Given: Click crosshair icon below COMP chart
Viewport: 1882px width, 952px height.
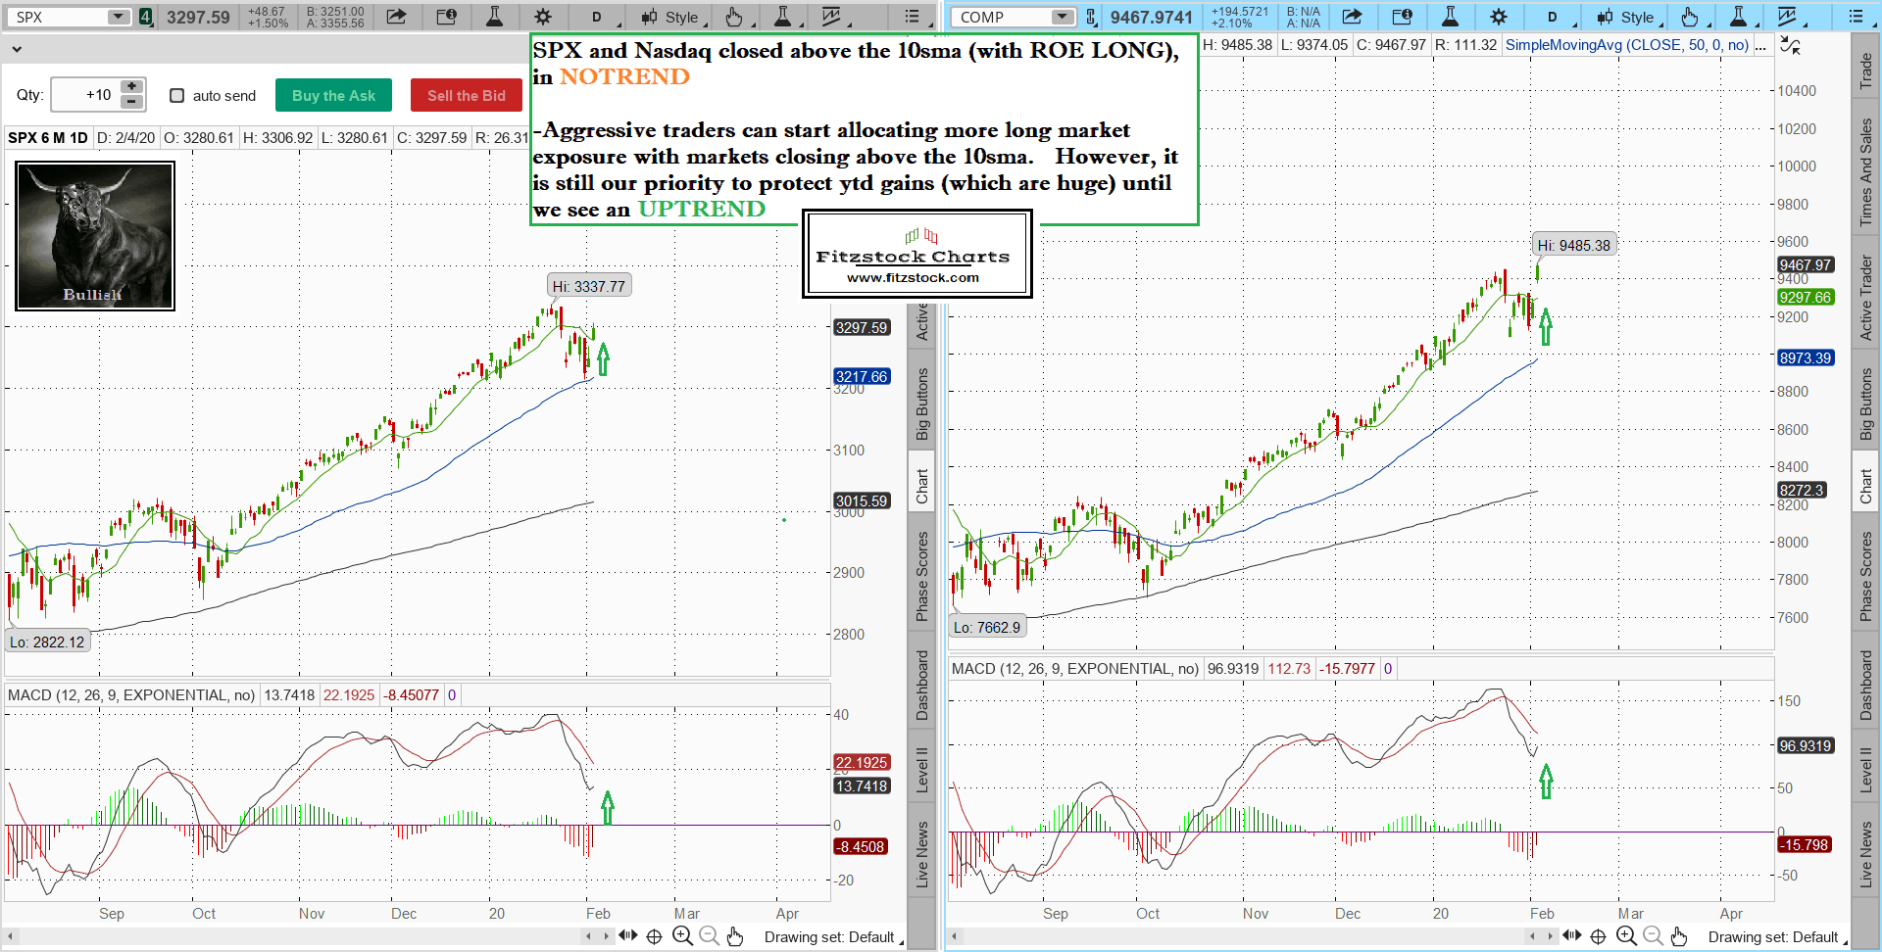Looking at the screenshot, I should (x=1598, y=936).
